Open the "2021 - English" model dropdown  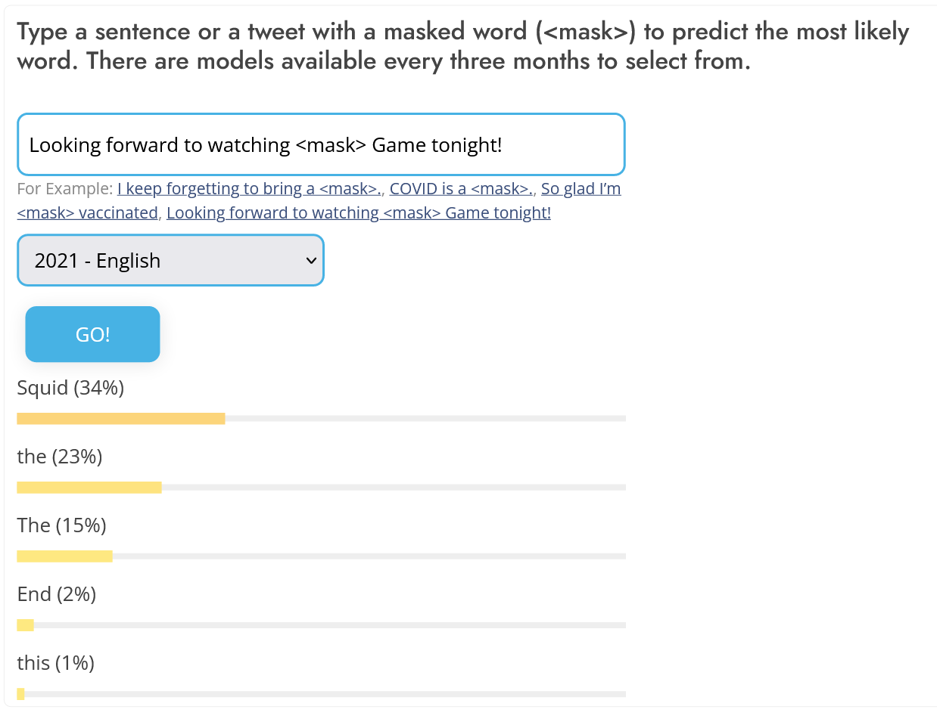pos(170,261)
